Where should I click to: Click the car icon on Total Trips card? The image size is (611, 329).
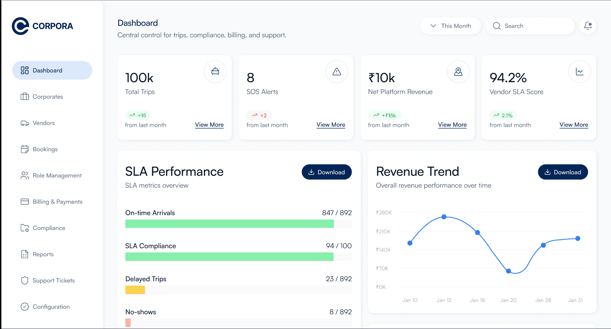(215, 71)
